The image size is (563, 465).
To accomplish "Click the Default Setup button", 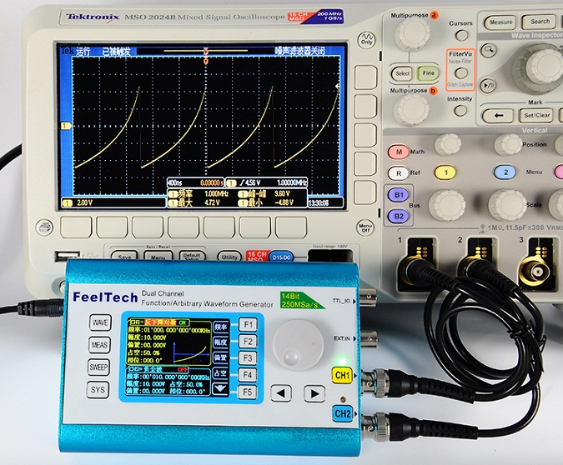I will [192, 256].
